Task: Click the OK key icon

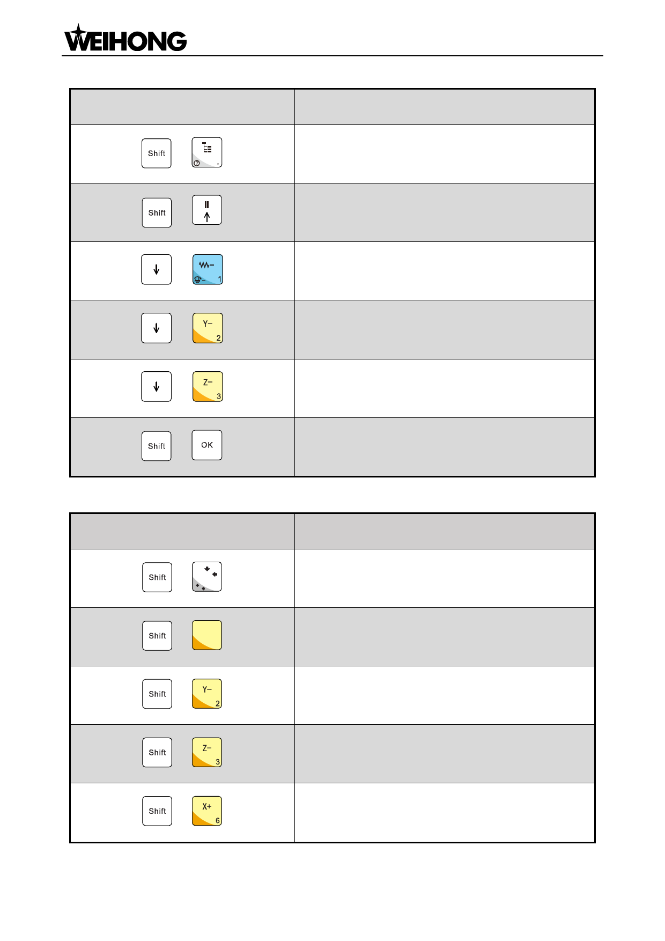Action: click(x=207, y=445)
